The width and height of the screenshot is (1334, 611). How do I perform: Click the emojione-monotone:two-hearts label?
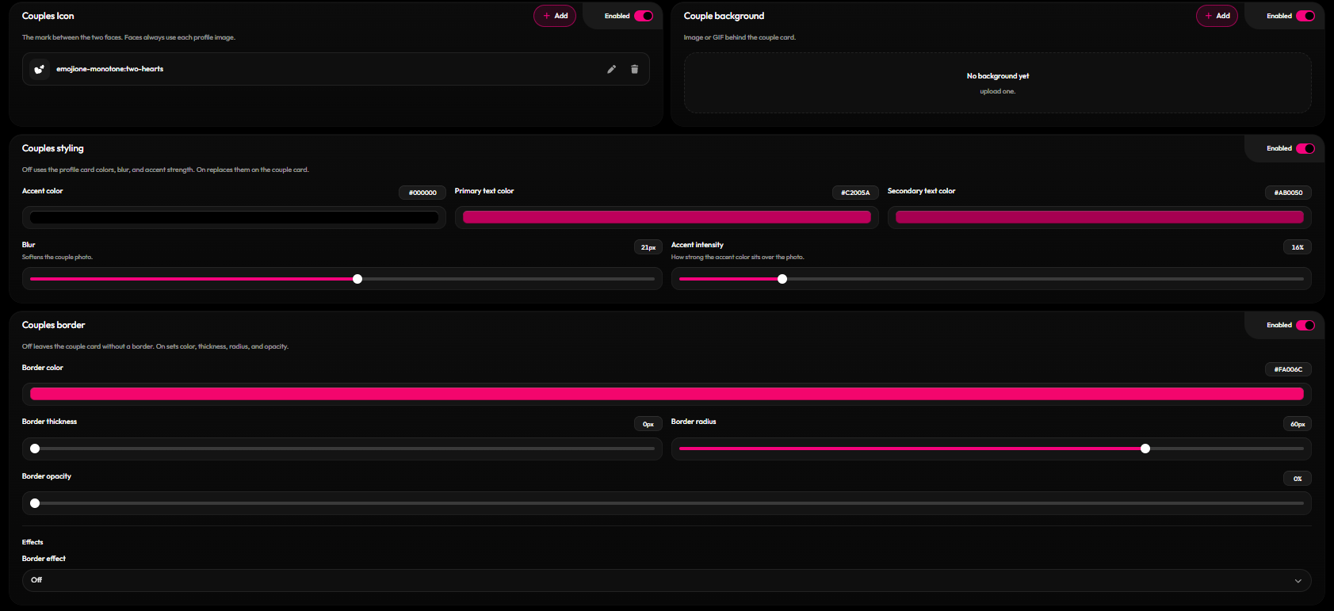point(109,69)
